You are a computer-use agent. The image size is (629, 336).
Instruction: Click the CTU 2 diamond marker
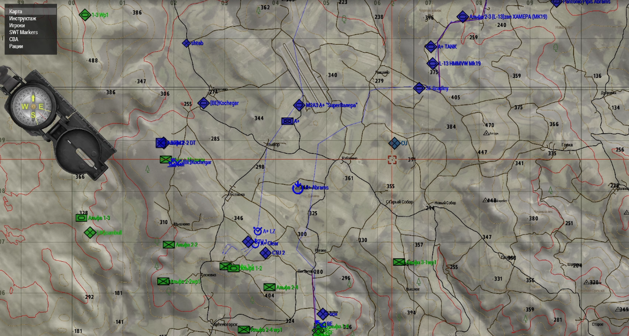[265, 253]
